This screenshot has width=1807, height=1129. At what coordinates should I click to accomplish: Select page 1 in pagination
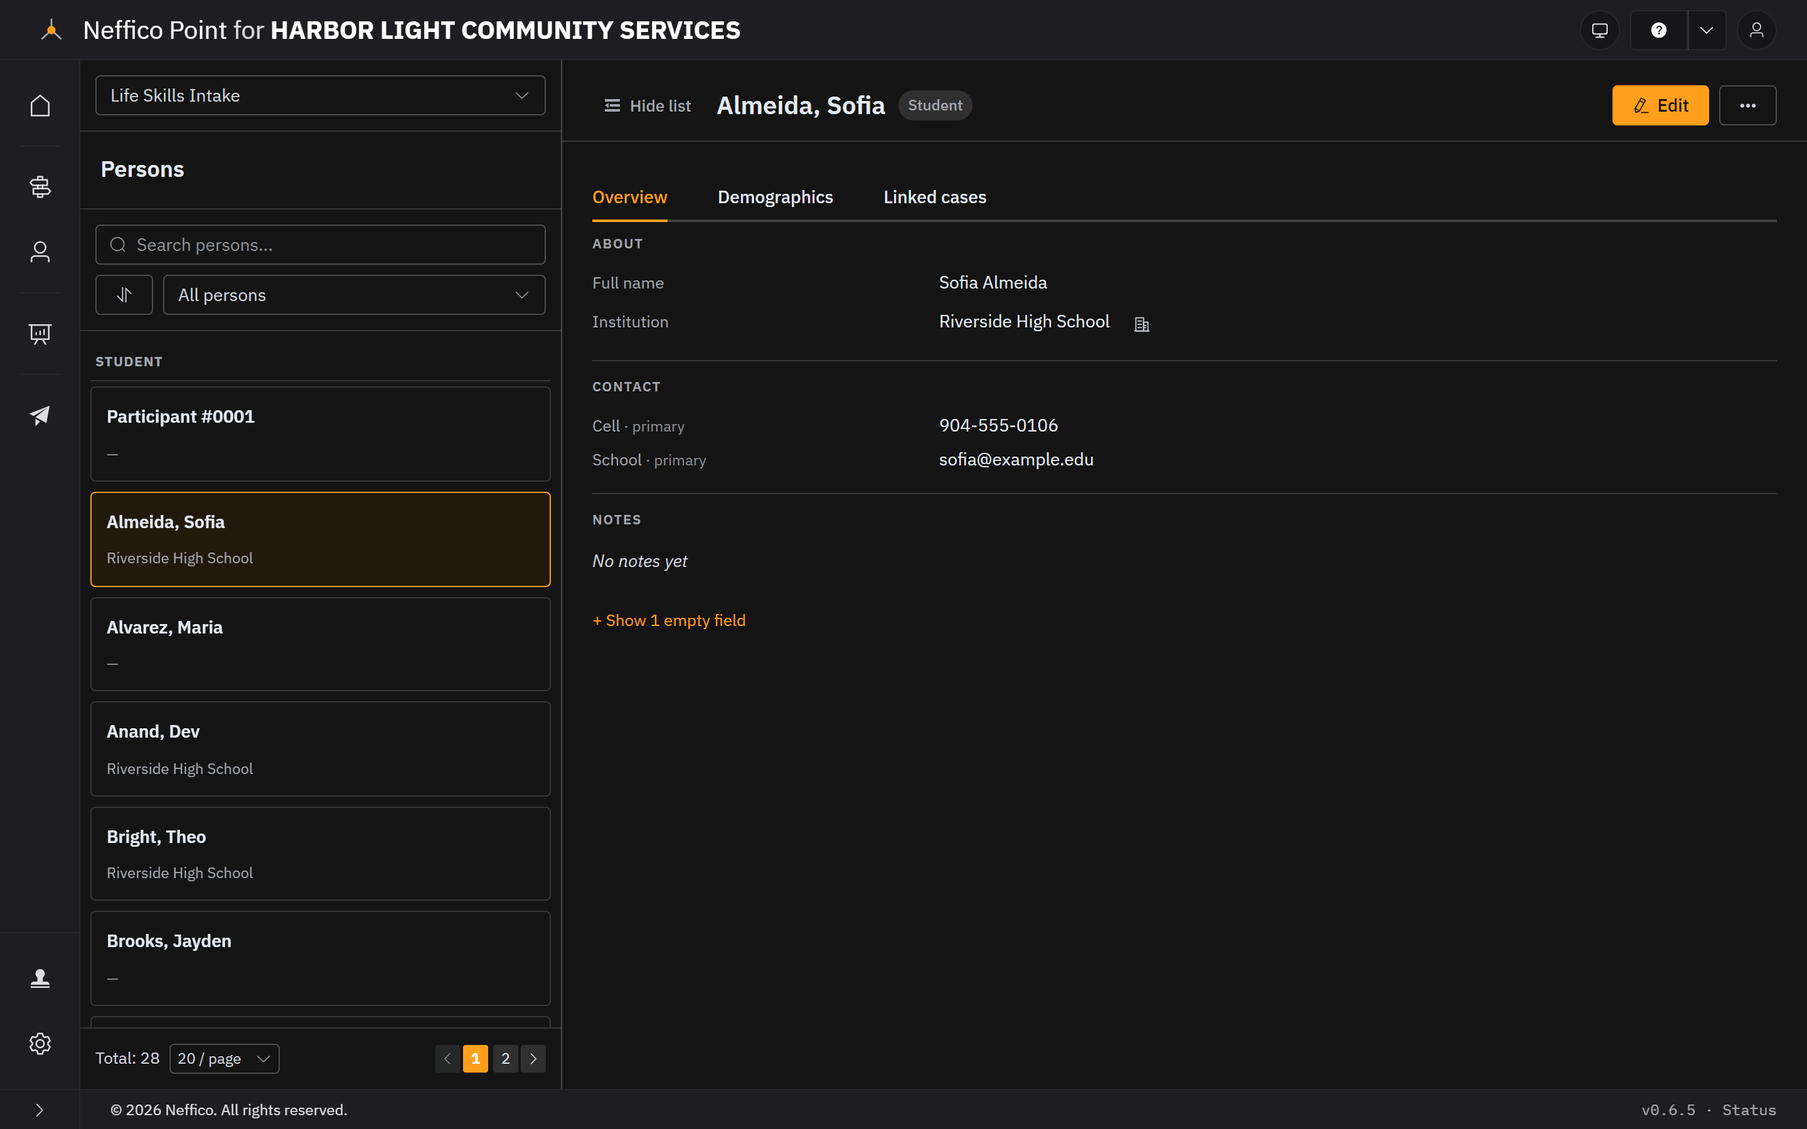476,1058
